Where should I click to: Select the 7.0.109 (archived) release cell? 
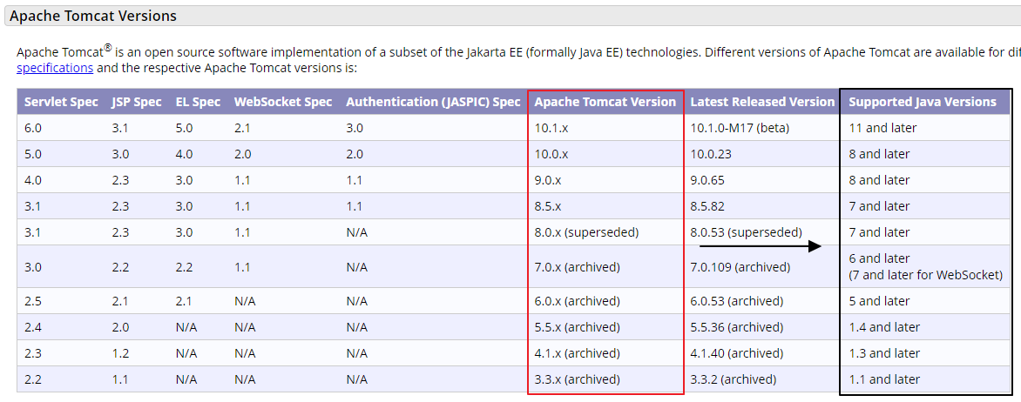click(740, 267)
